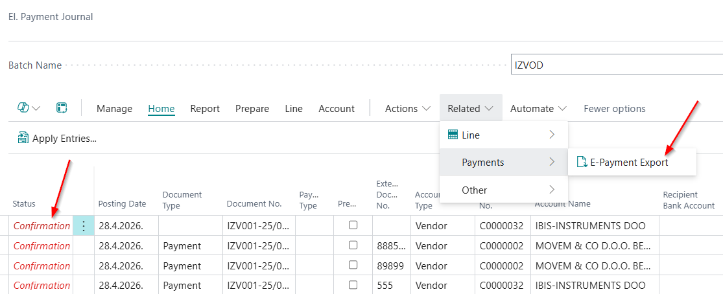The width and height of the screenshot is (723, 294).
Task: Click Apply Entries... action
Action: (x=57, y=138)
